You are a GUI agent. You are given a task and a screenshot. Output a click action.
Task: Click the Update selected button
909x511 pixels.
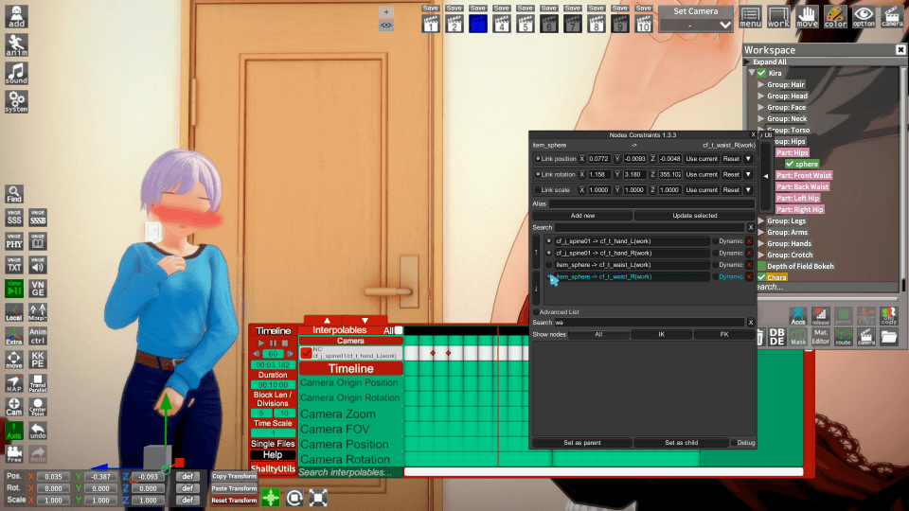[694, 216]
